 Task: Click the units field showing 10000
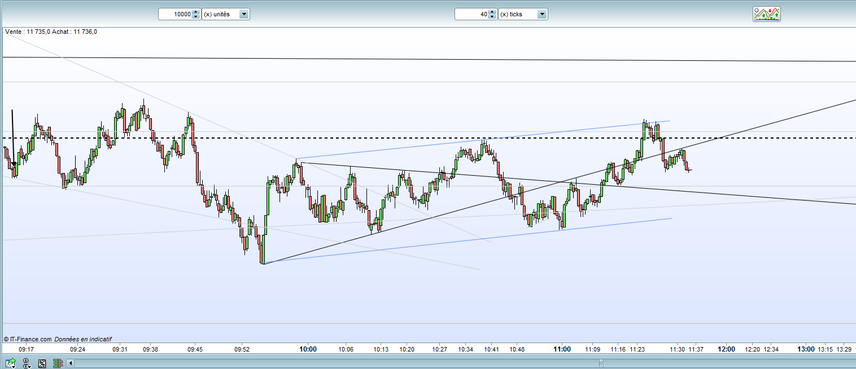click(175, 14)
